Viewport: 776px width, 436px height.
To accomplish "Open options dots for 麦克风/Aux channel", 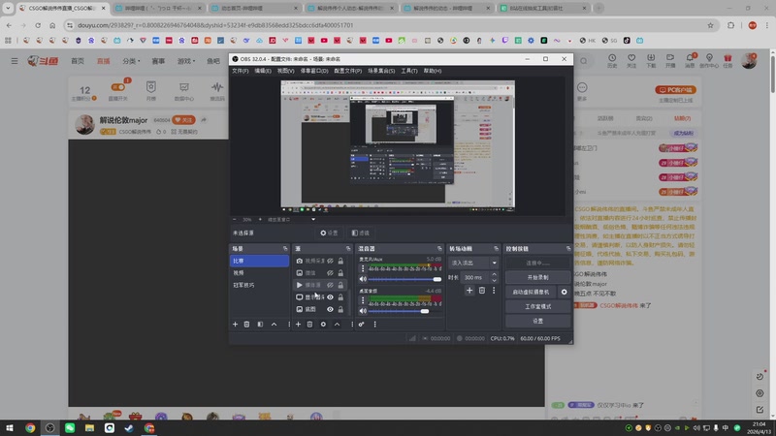I will [x=363, y=268].
